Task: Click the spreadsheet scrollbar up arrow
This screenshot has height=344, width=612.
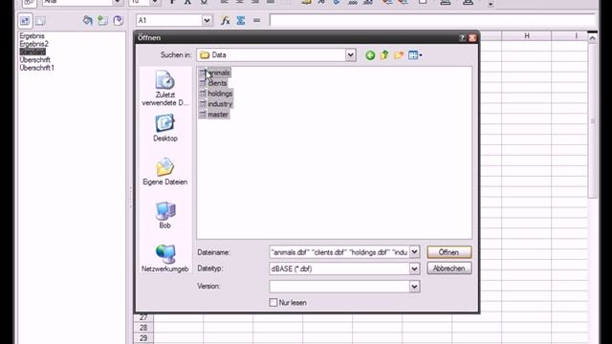Action: [593, 38]
